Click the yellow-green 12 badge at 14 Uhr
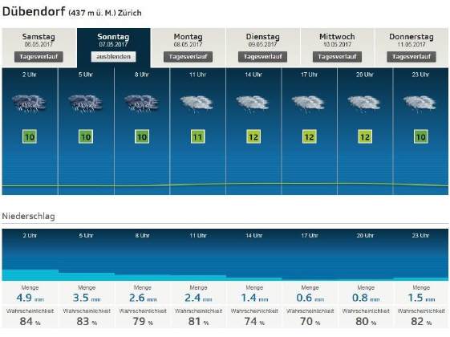The width and height of the screenshot is (450, 337). [253, 136]
